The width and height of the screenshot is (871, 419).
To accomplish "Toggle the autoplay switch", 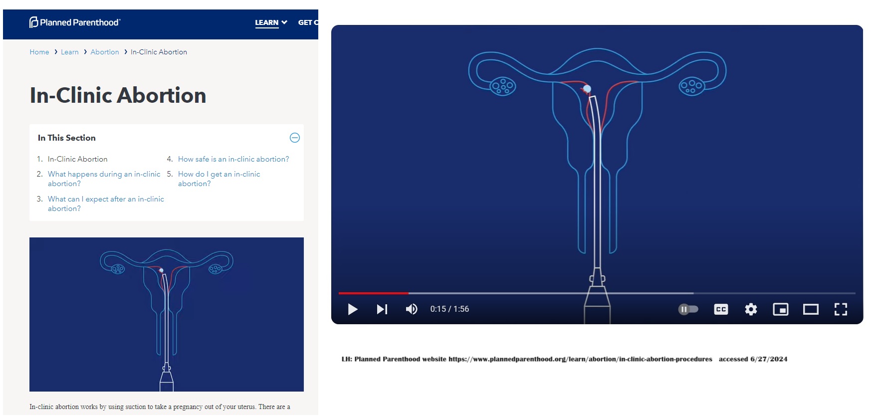I will (x=688, y=309).
